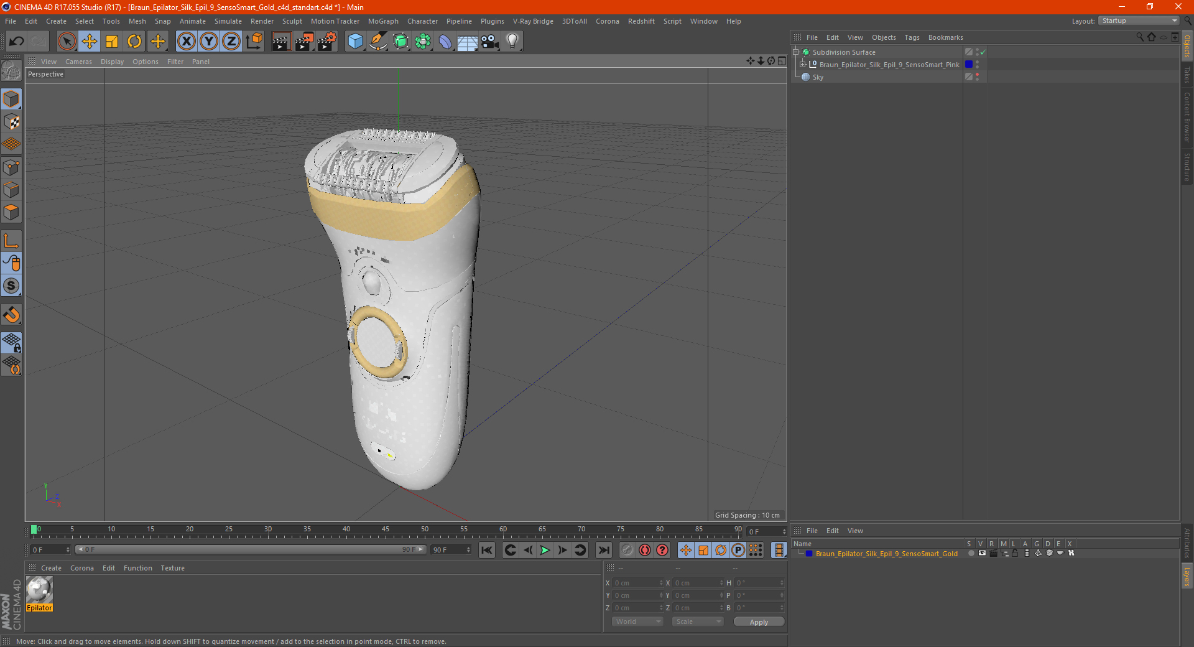Render the current view

[281, 42]
